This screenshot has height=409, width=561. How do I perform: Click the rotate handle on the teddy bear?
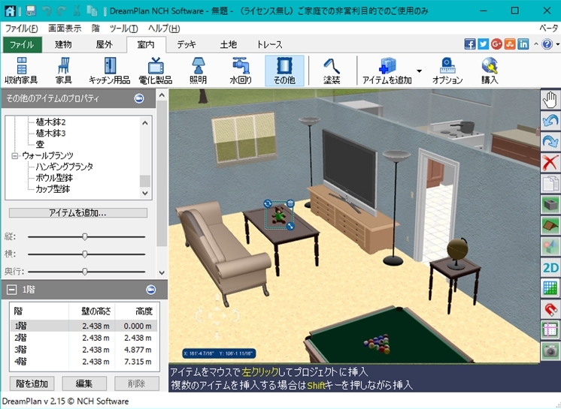click(268, 204)
